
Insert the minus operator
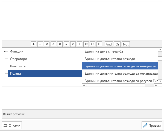tap(40, 44)
